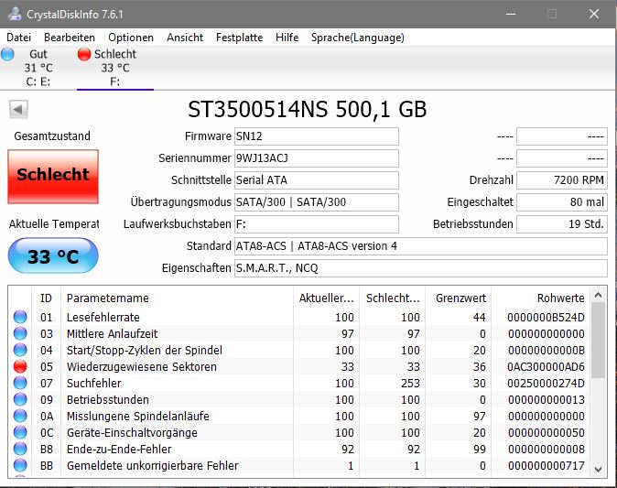
Task: Click the blue orb on Betriebsstunden attribute row
Action: click(x=20, y=399)
